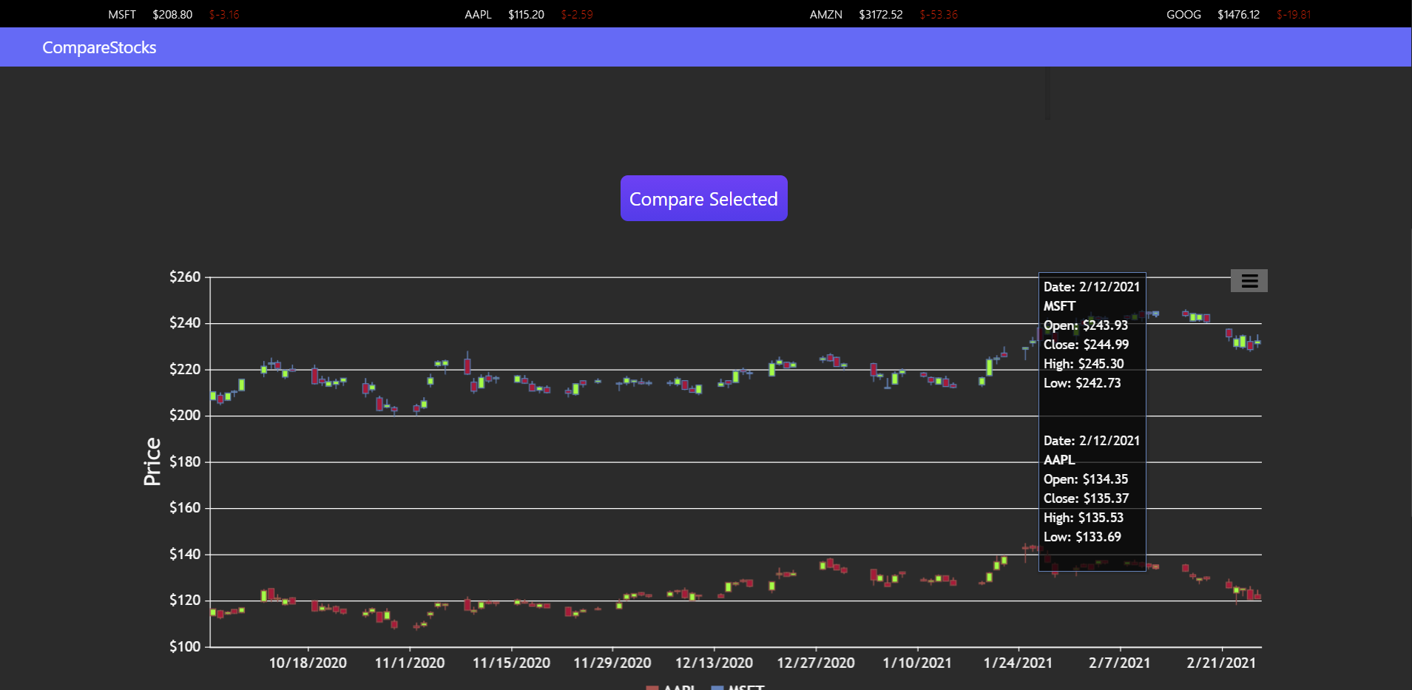Click the tooltip line Low: $133.69

[1082, 537]
